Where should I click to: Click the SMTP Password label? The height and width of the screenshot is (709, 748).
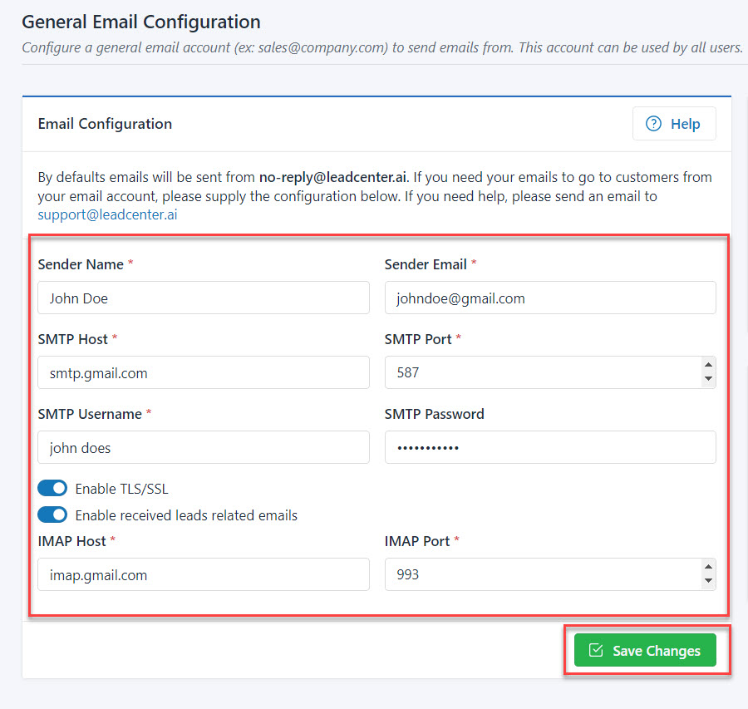[434, 414]
